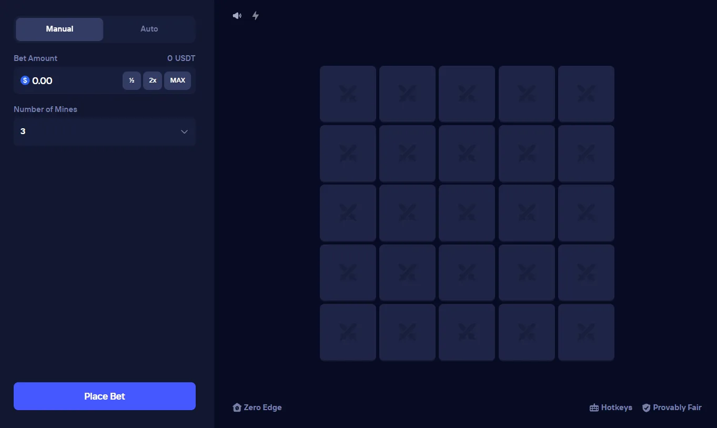Switch to the Auto tab
717x428 pixels.
click(149, 29)
